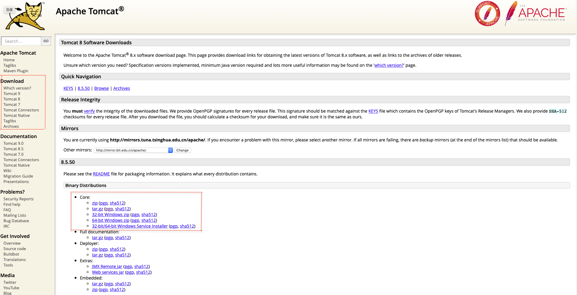This screenshot has height=295, width=577.
Task: Click Browse in Quick Navigation
Action: (101, 88)
